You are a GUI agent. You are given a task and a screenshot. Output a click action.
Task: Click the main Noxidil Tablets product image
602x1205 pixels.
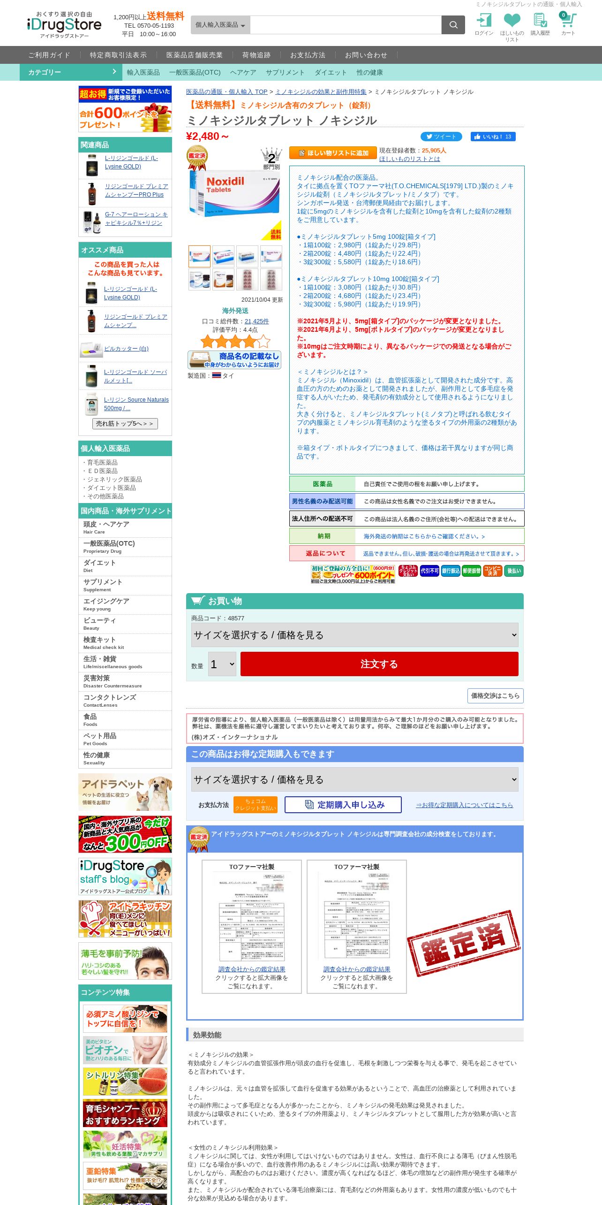pos(234,193)
